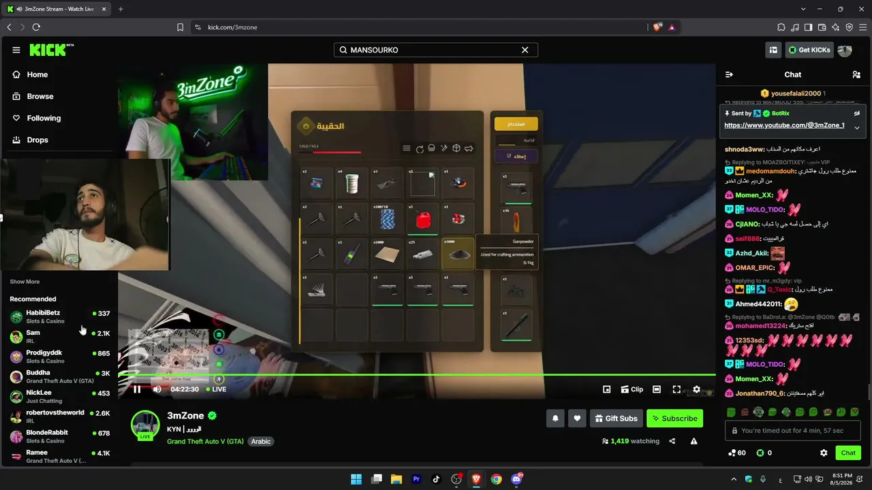Click the Arabic language tag
Image resolution: width=872 pixels, height=490 pixels.
point(261,442)
